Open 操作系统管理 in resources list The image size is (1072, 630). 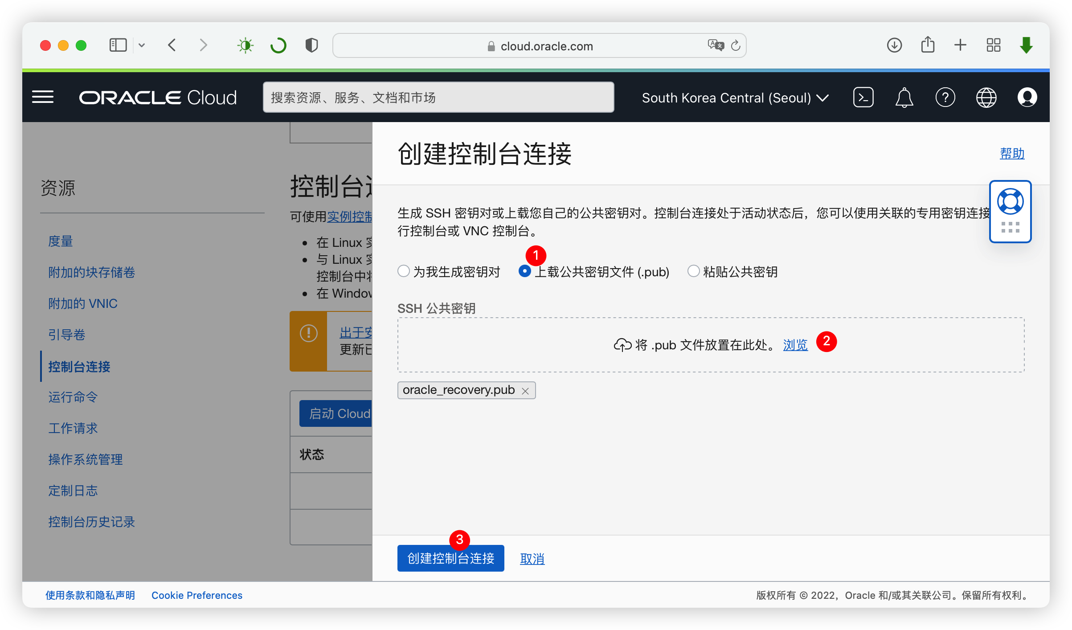coord(86,459)
